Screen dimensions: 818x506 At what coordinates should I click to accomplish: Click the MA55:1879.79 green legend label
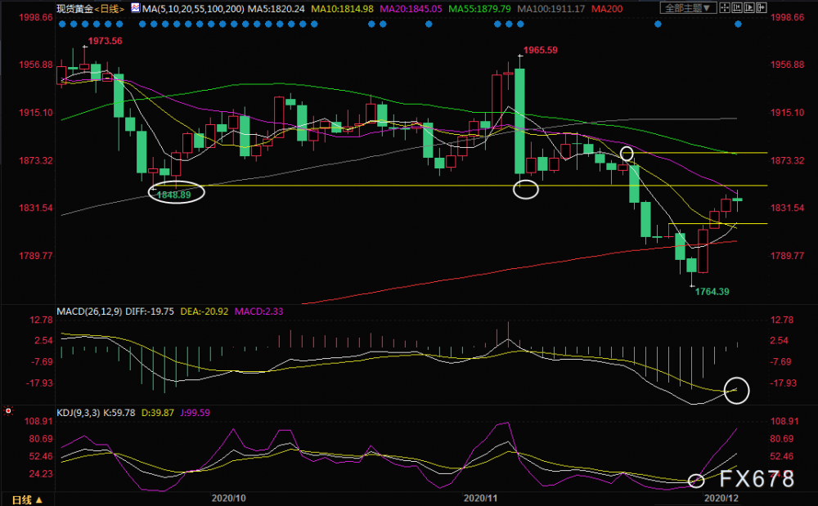click(480, 9)
